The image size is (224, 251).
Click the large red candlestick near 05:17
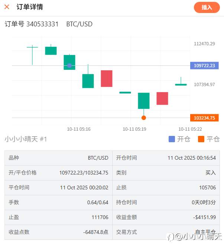click(107, 78)
